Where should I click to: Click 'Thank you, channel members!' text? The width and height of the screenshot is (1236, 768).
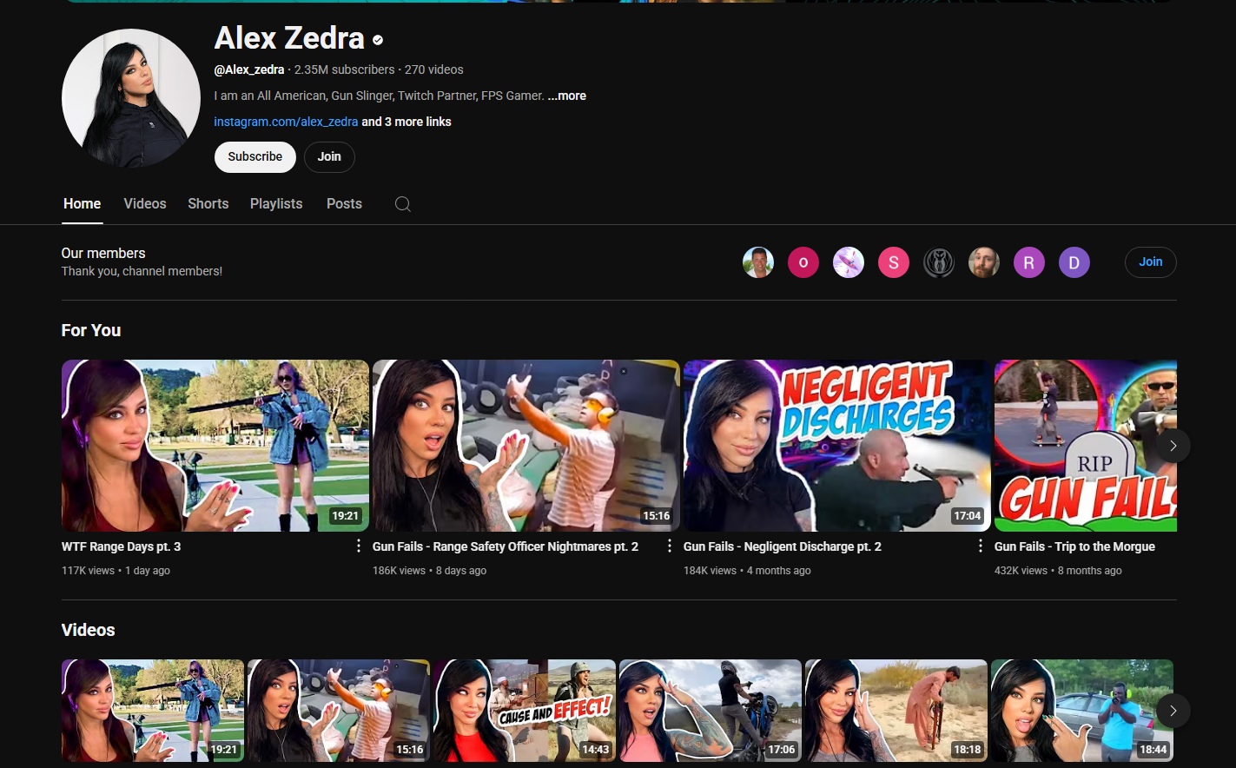[x=142, y=271]
